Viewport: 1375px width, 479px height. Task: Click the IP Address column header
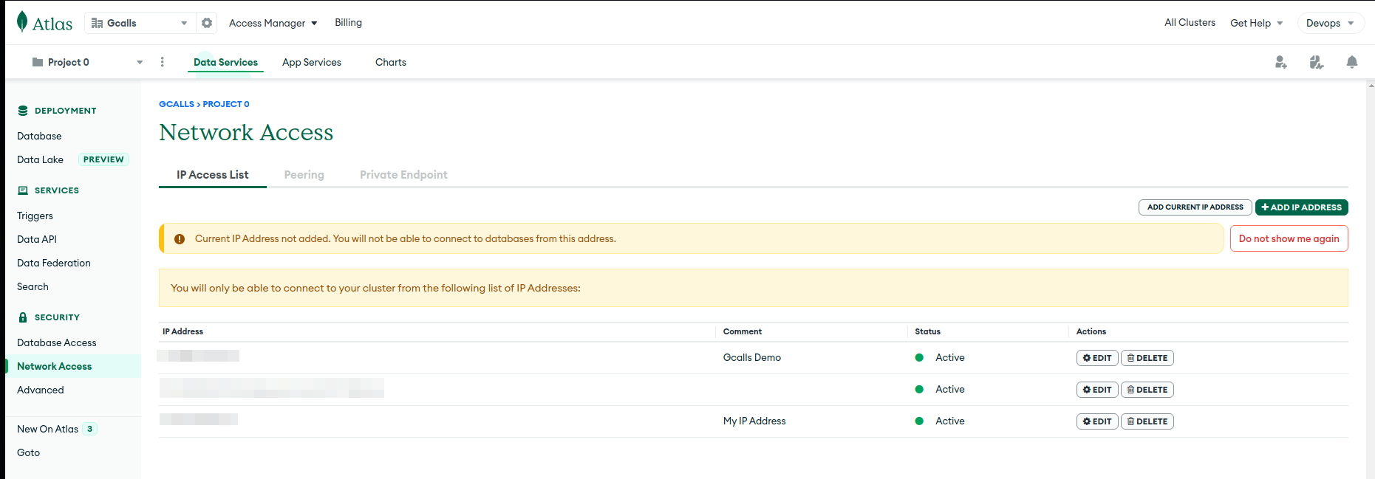coord(182,331)
